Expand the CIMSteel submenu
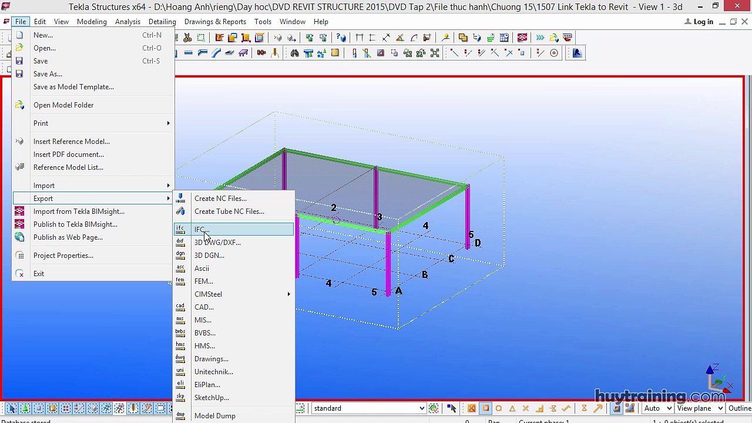This screenshot has height=423, width=752. pyautogui.click(x=234, y=294)
